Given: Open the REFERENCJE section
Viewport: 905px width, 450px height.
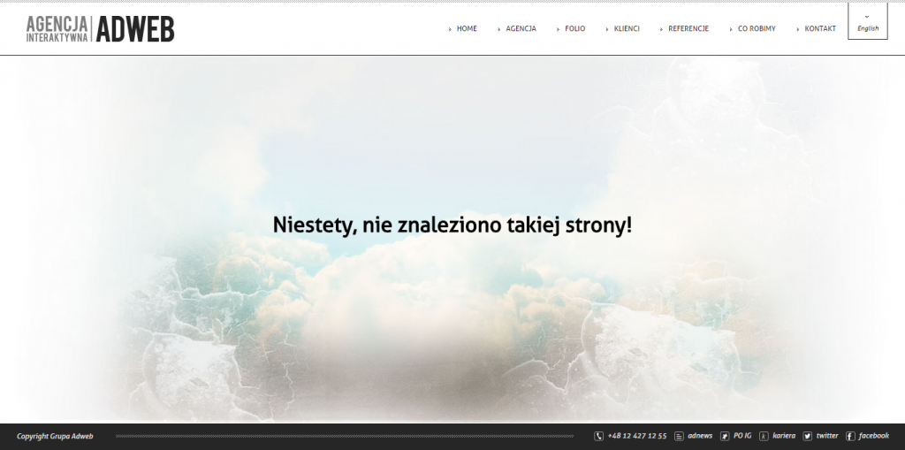Looking at the screenshot, I should [x=688, y=29].
